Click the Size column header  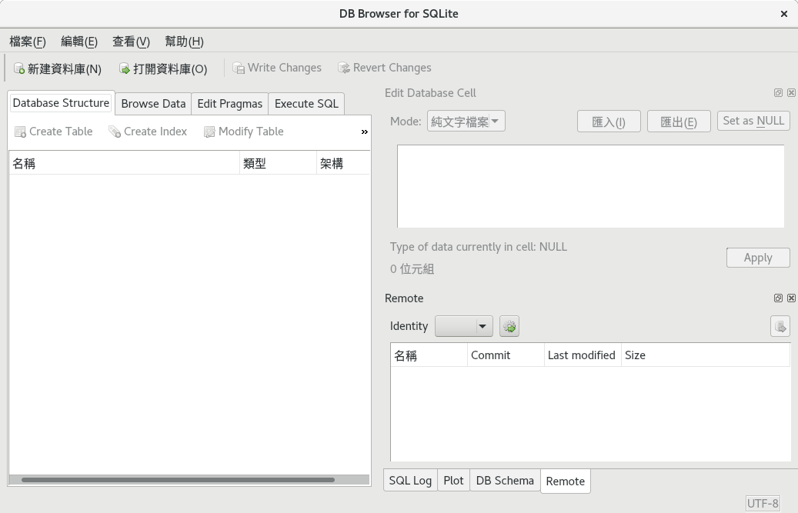[x=706, y=355]
